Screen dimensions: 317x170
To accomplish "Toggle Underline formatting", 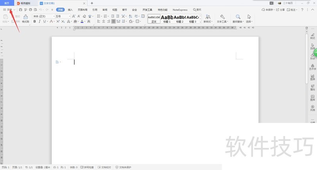I will point(44,21).
